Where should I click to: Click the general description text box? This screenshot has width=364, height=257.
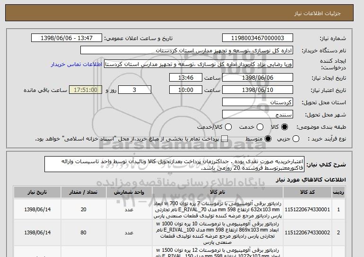[x=174, y=164]
